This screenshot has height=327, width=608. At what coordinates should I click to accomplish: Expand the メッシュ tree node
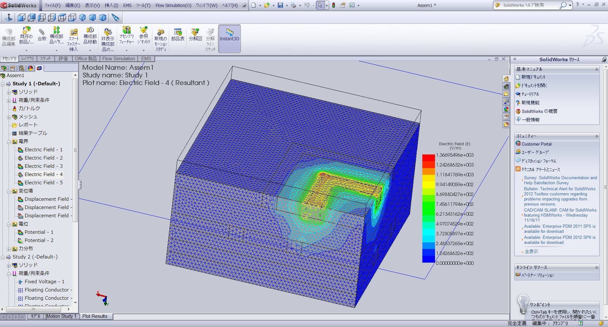[9, 117]
